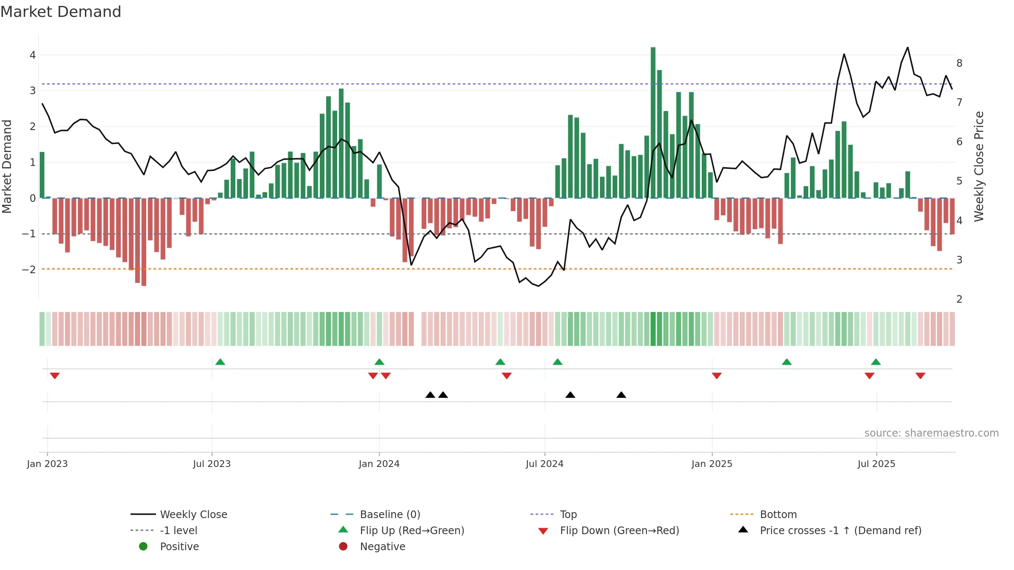Screen dimensions: 1014x570
Task: Toggle the Flip Up (Red→Green) legend entry
Action: pos(401,530)
